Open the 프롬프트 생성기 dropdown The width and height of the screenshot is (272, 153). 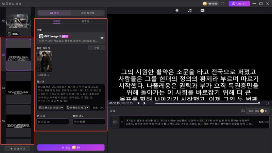click(51, 107)
